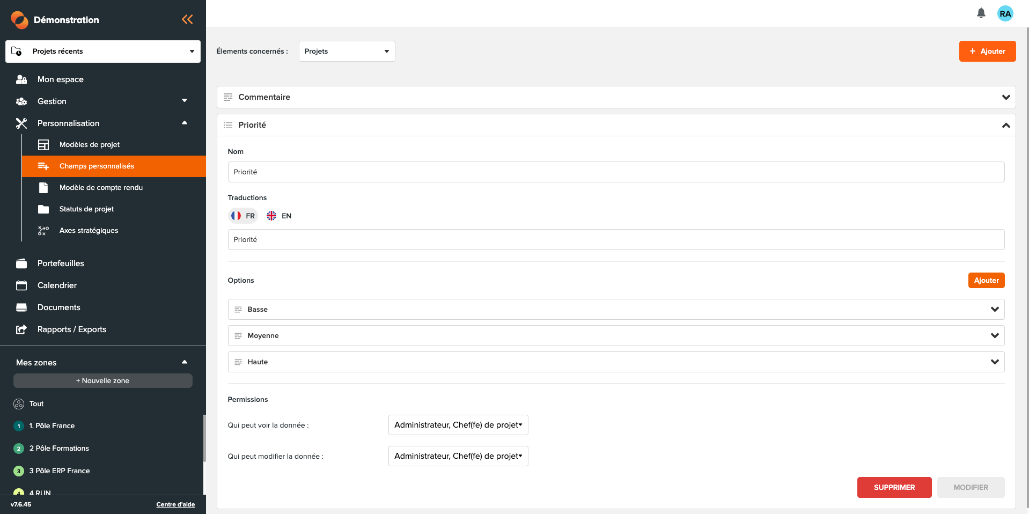The height and width of the screenshot is (514, 1029).
Task: Open notifications bell icon
Action: pyautogui.click(x=981, y=13)
